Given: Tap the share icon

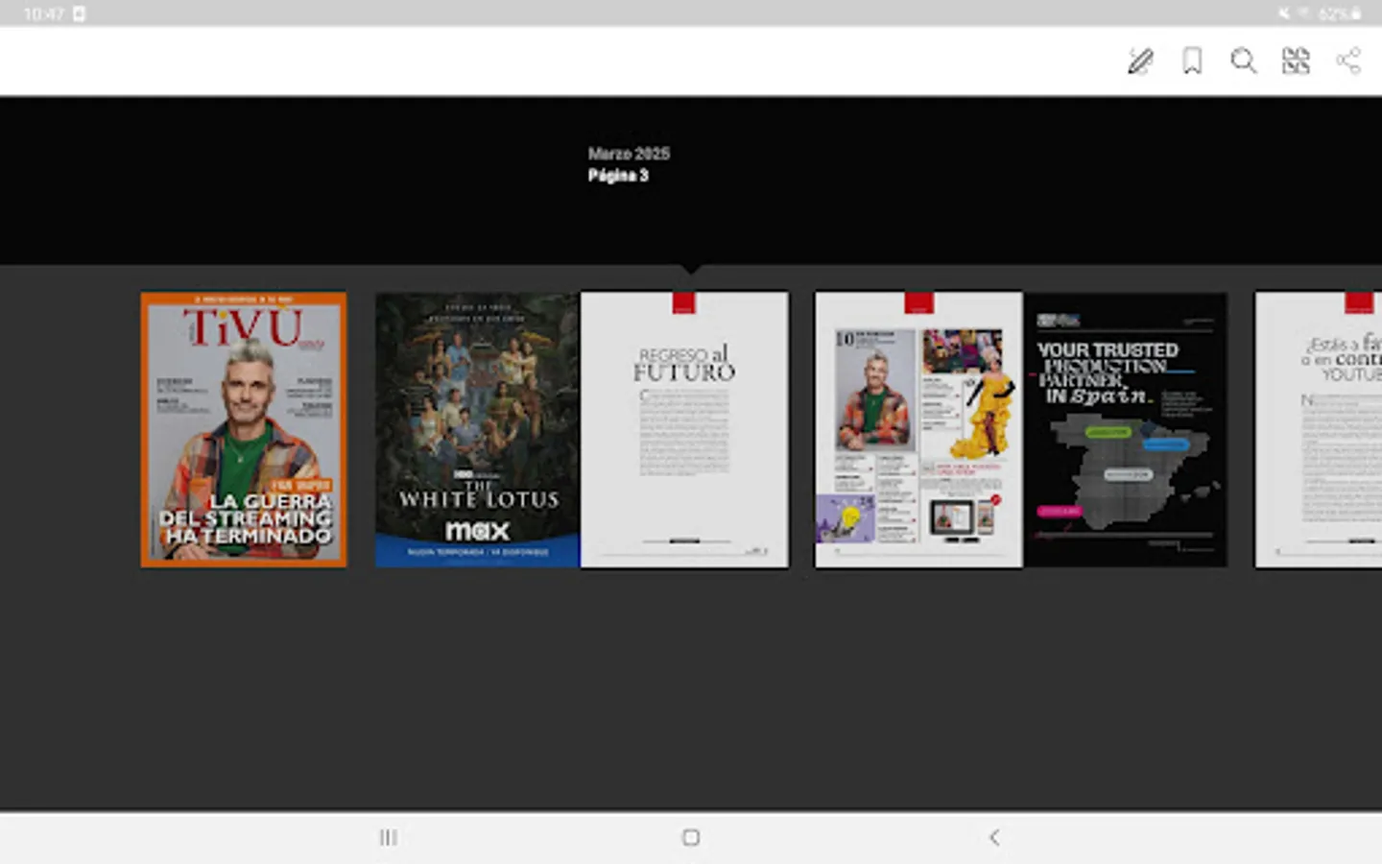Looking at the screenshot, I should [x=1348, y=61].
